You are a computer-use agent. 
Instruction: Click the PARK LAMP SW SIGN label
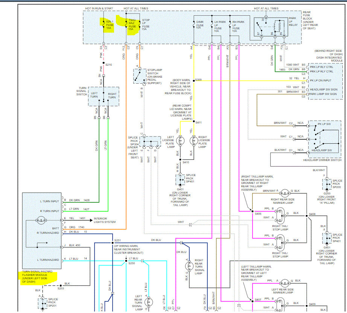coord(323,94)
